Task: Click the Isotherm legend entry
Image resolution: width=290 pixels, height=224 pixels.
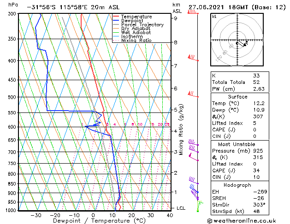Action: click(x=128, y=36)
